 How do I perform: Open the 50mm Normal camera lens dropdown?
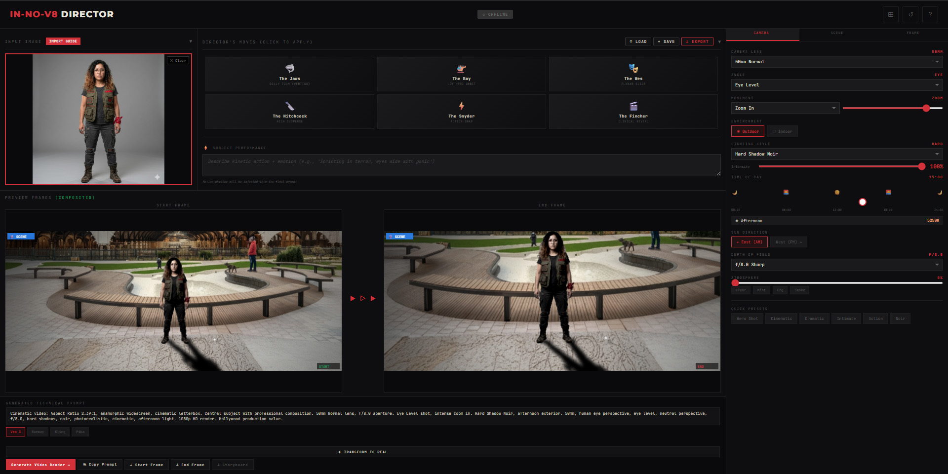pos(836,61)
